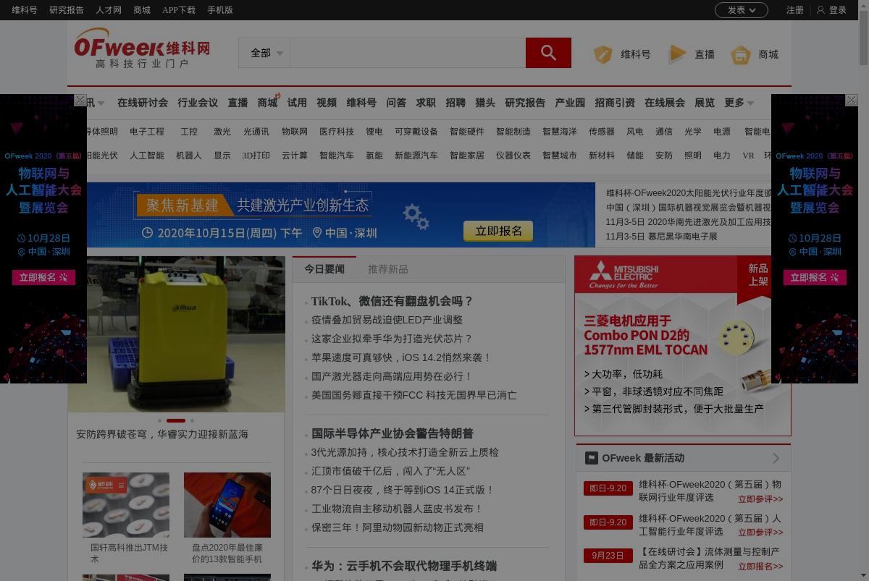Image resolution: width=869 pixels, height=581 pixels.
Task: Click the user icon beside 登录
Action: 820,10
